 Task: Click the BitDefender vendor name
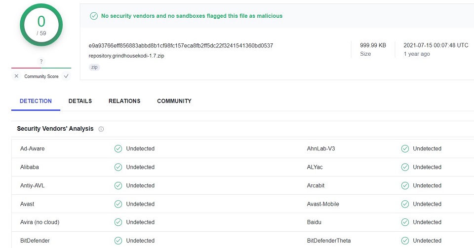click(x=35, y=241)
